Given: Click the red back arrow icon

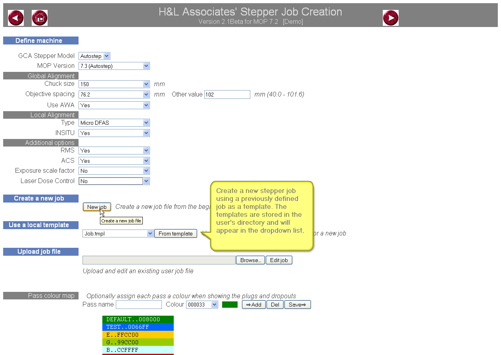Looking at the screenshot, I should click(16, 18).
